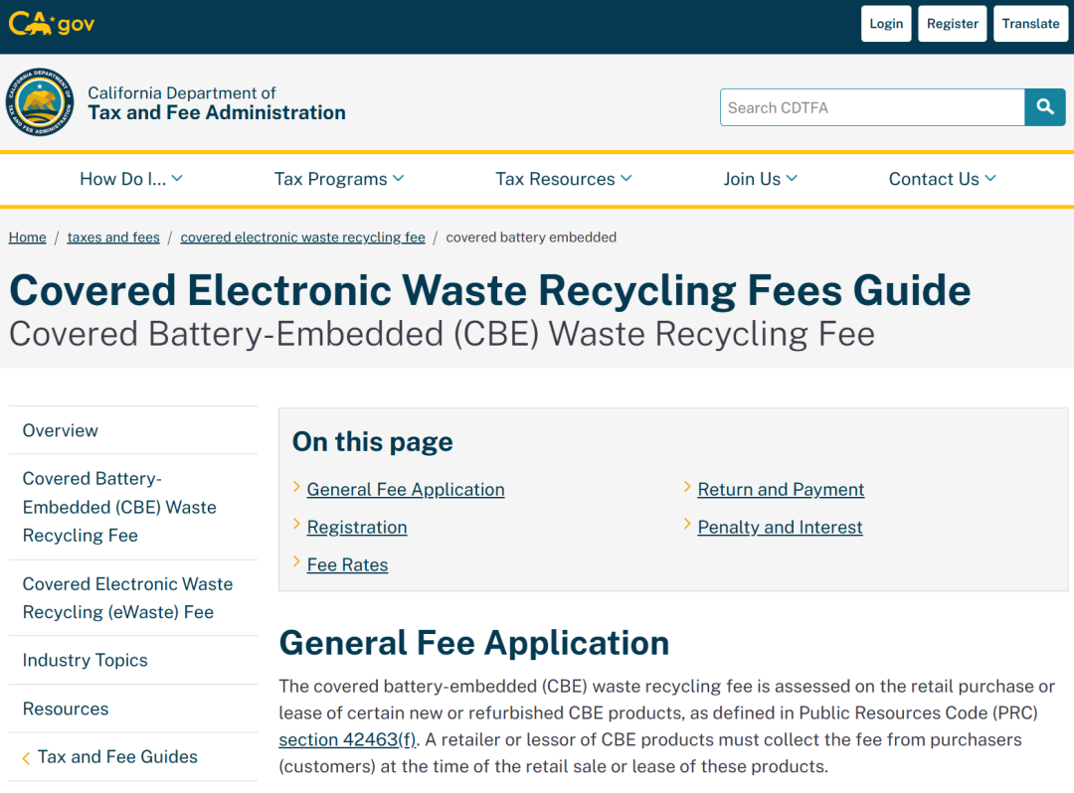Open the taxes and fees breadcrumb
This screenshot has width=1074, height=793.
113,238
